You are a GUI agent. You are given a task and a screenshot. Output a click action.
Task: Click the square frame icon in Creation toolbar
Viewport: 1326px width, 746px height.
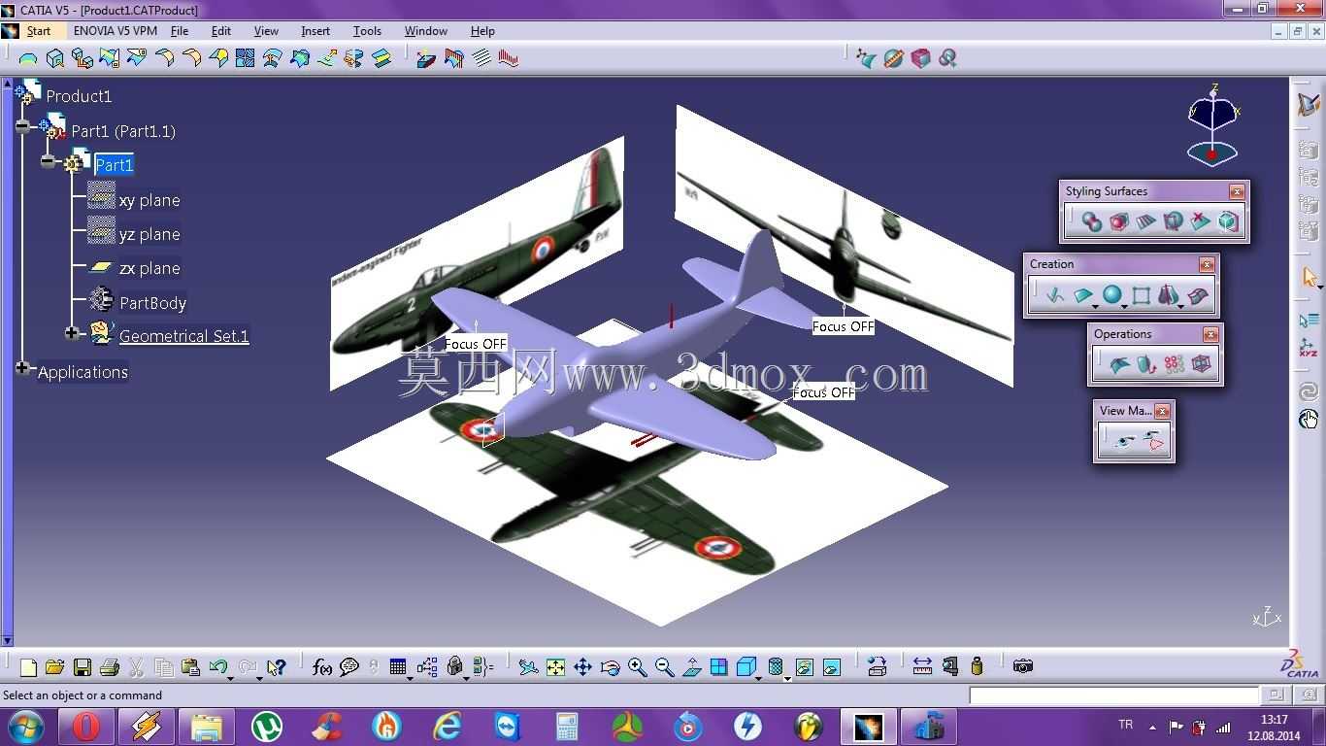(x=1142, y=295)
